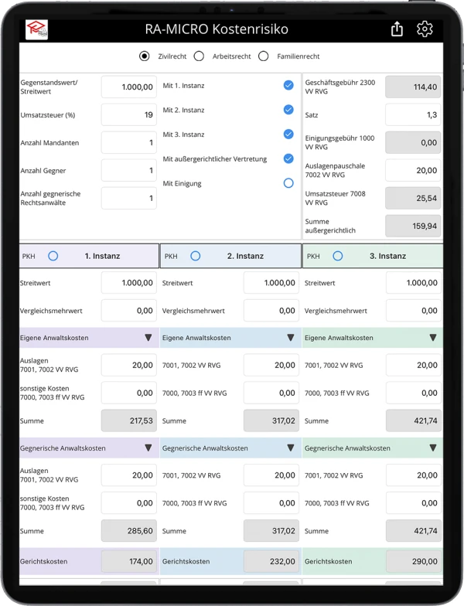Click own Summe 217,53 in 1. Instanz
464x606 pixels.
[x=129, y=420]
